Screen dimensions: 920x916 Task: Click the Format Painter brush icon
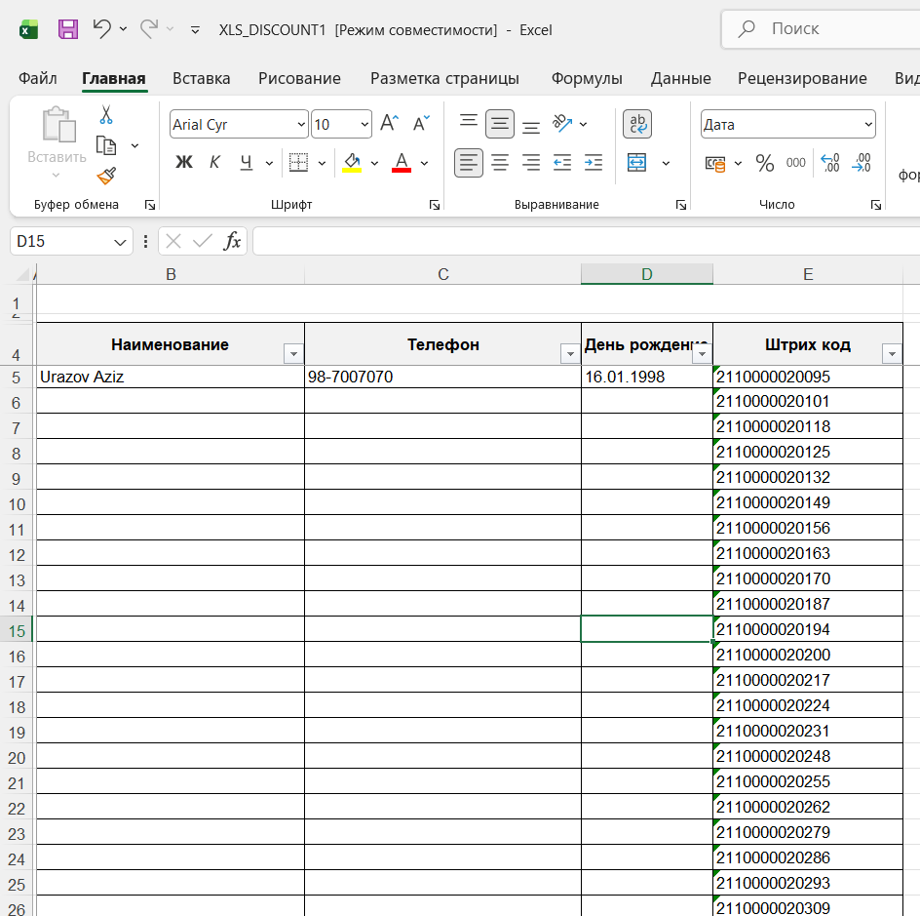(106, 177)
